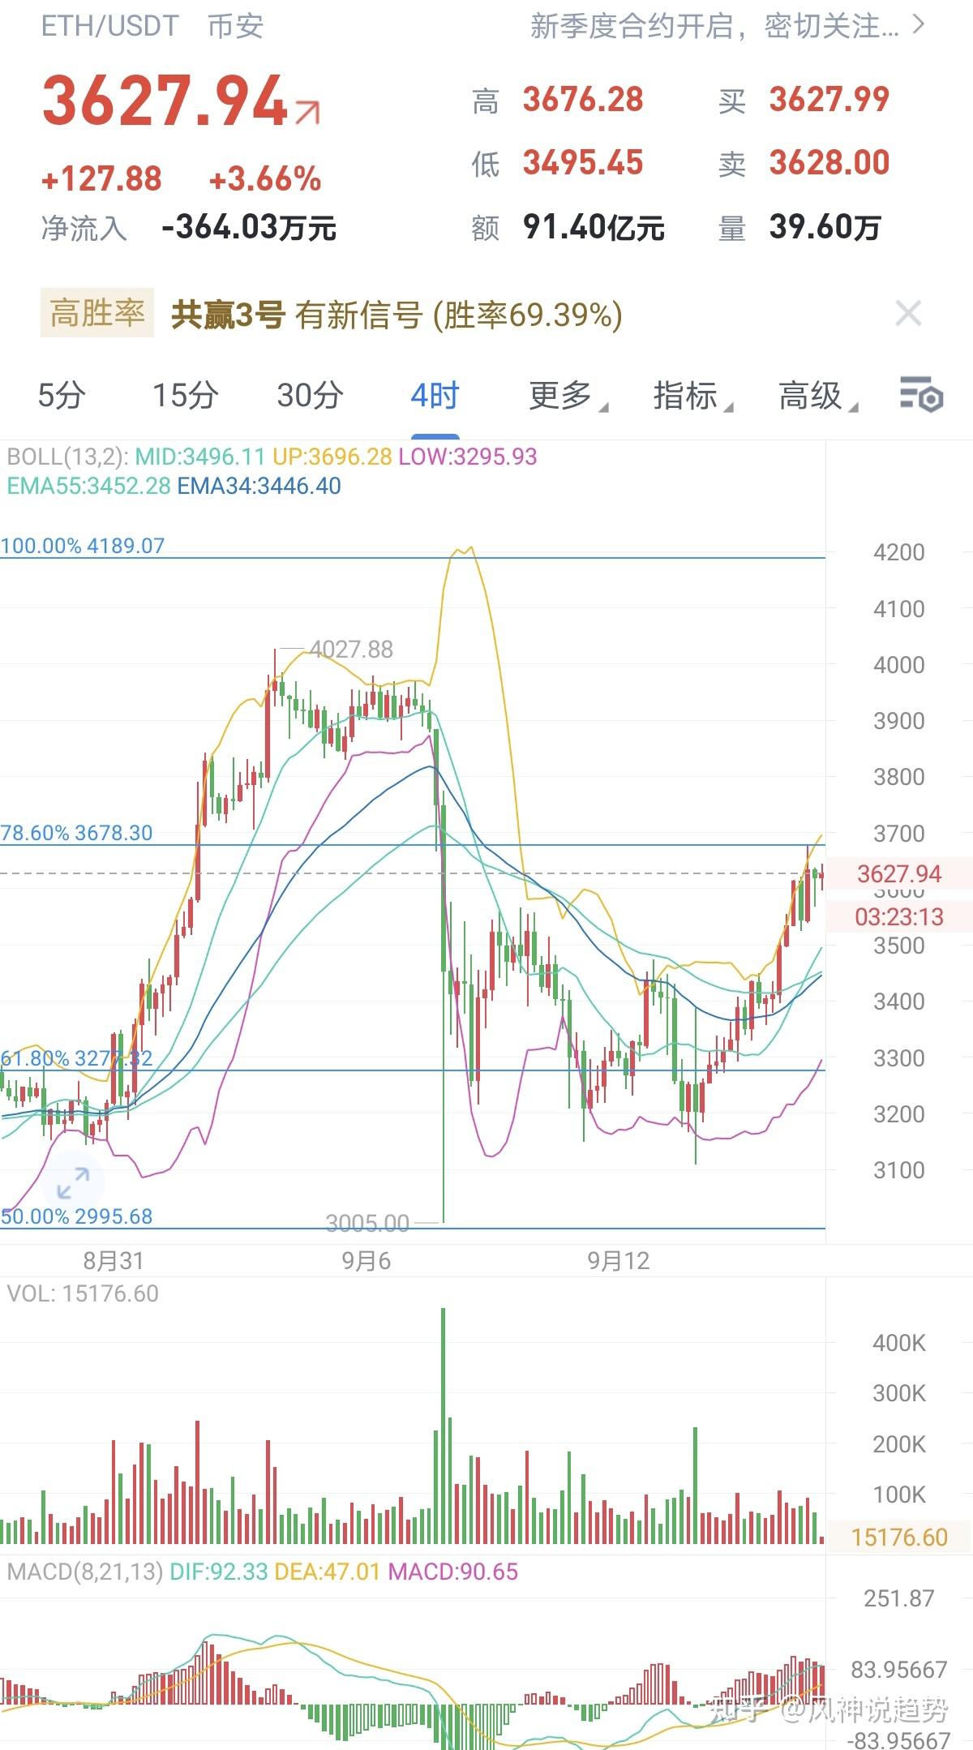Tap the ETH/USDT pair title
Screen dimensions: 973x1750
pyautogui.click(x=109, y=26)
